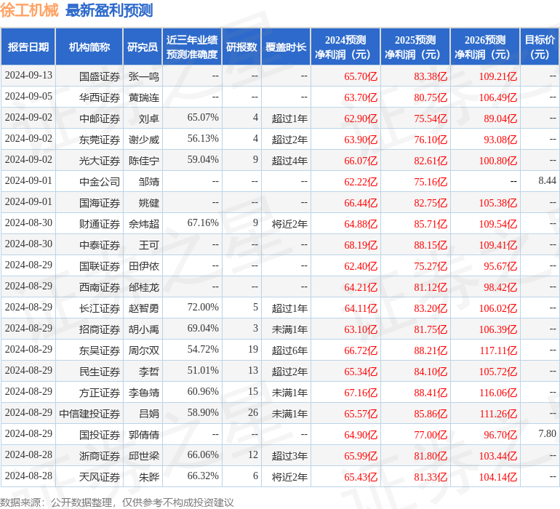Click researcher 田伊依
Viewport: 560px width, 509px height.
[143, 266]
